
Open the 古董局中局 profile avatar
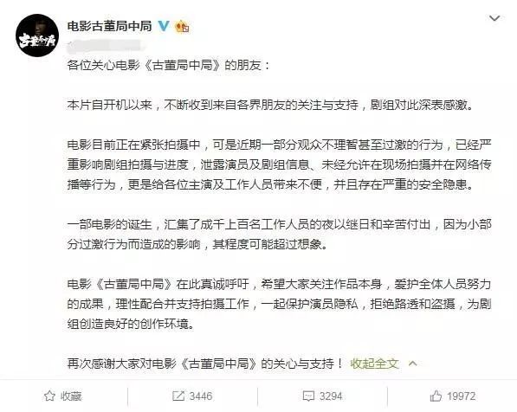[x=37, y=35]
